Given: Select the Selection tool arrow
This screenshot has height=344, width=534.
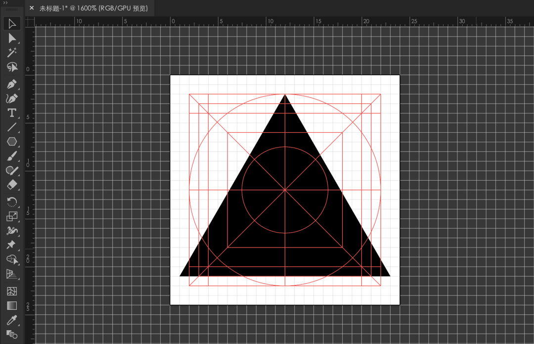Looking at the screenshot, I should click(11, 24).
